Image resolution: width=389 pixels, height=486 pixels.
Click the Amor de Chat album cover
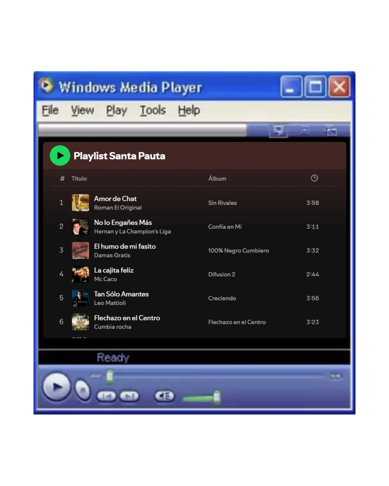click(x=80, y=203)
